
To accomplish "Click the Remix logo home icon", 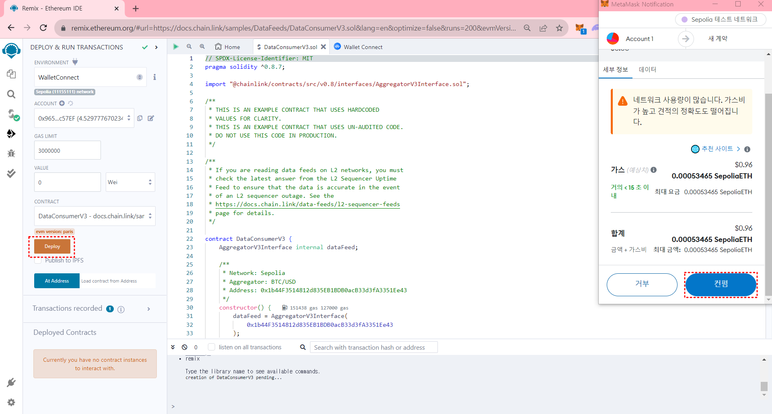I will click(x=11, y=51).
